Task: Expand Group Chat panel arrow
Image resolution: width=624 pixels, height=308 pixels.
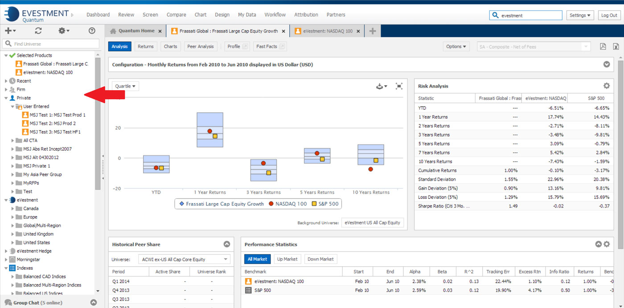Action: coord(94,303)
